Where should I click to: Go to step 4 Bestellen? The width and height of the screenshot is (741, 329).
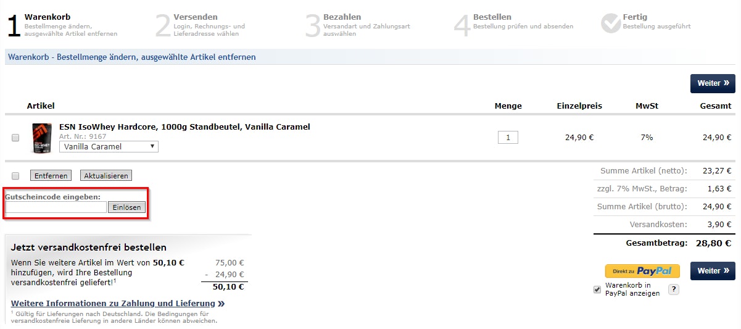pos(514,25)
